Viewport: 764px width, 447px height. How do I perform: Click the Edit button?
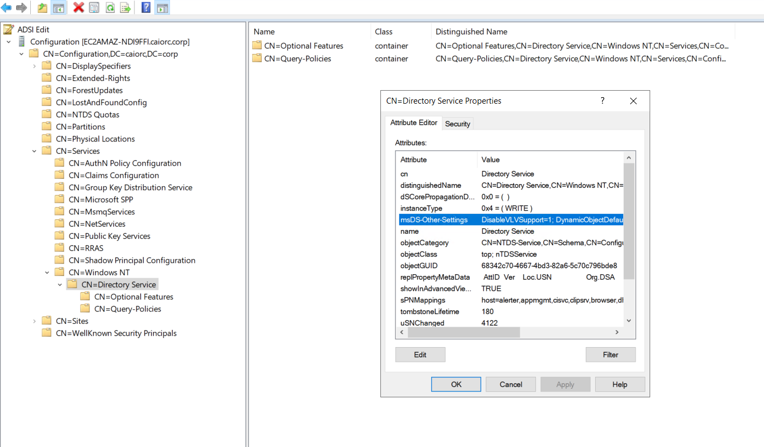(x=420, y=355)
